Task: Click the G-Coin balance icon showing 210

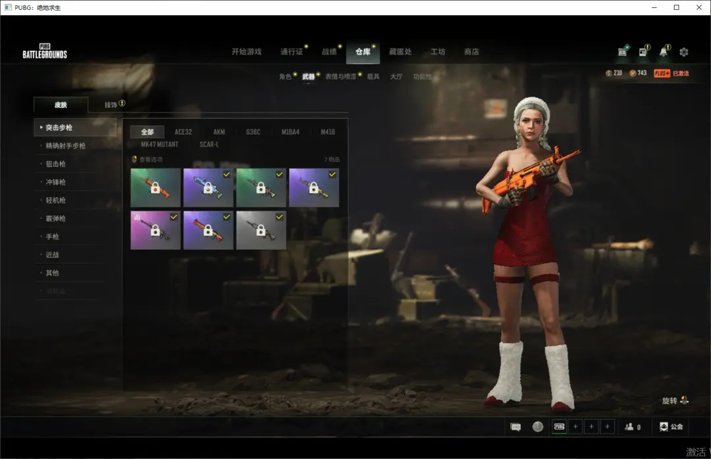Action: click(609, 73)
